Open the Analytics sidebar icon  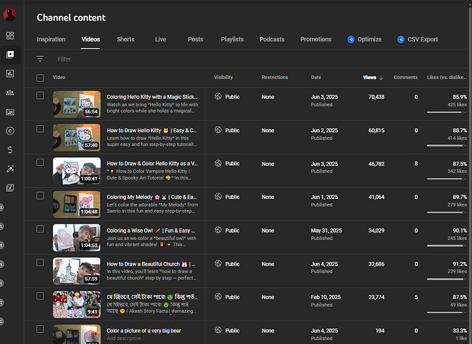point(10,74)
